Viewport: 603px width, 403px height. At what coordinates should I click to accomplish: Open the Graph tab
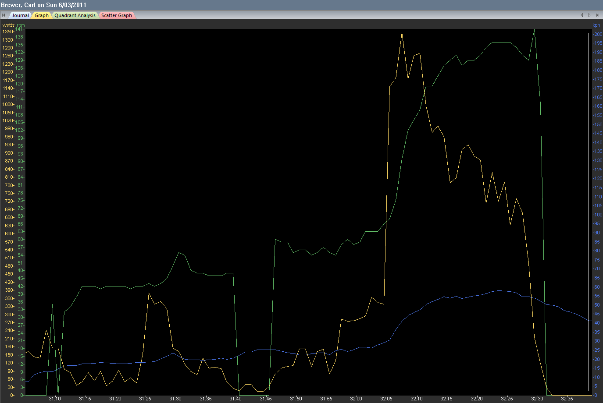point(42,15)
